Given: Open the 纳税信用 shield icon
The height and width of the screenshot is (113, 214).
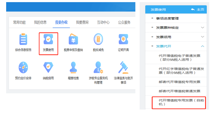Looking at the screenshot, I should pos(48,68).
